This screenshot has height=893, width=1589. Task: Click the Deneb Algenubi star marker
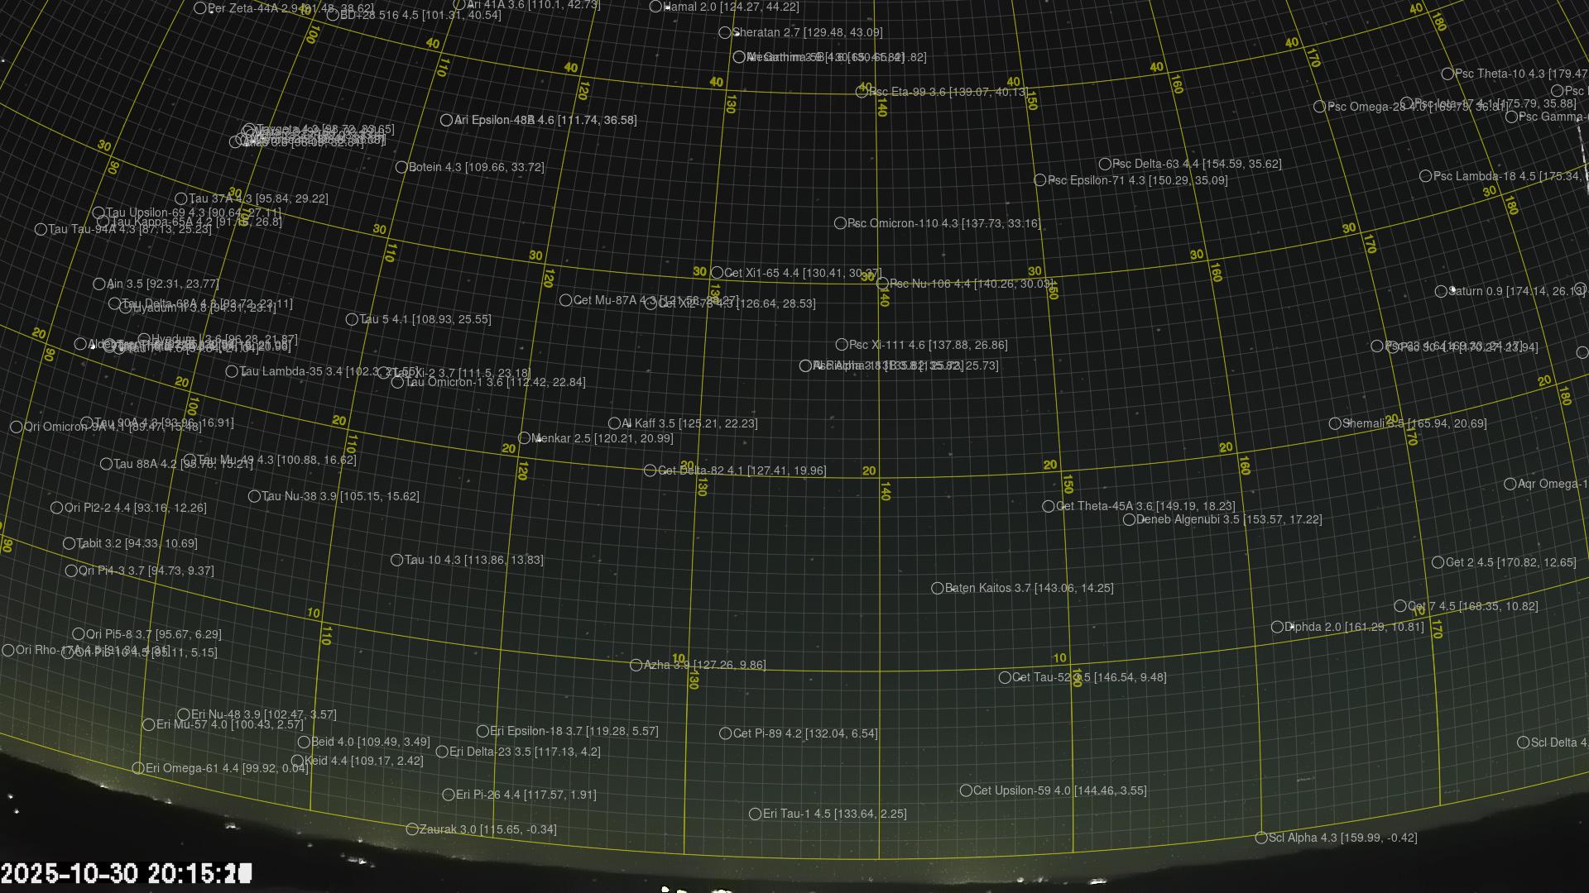1129,519
